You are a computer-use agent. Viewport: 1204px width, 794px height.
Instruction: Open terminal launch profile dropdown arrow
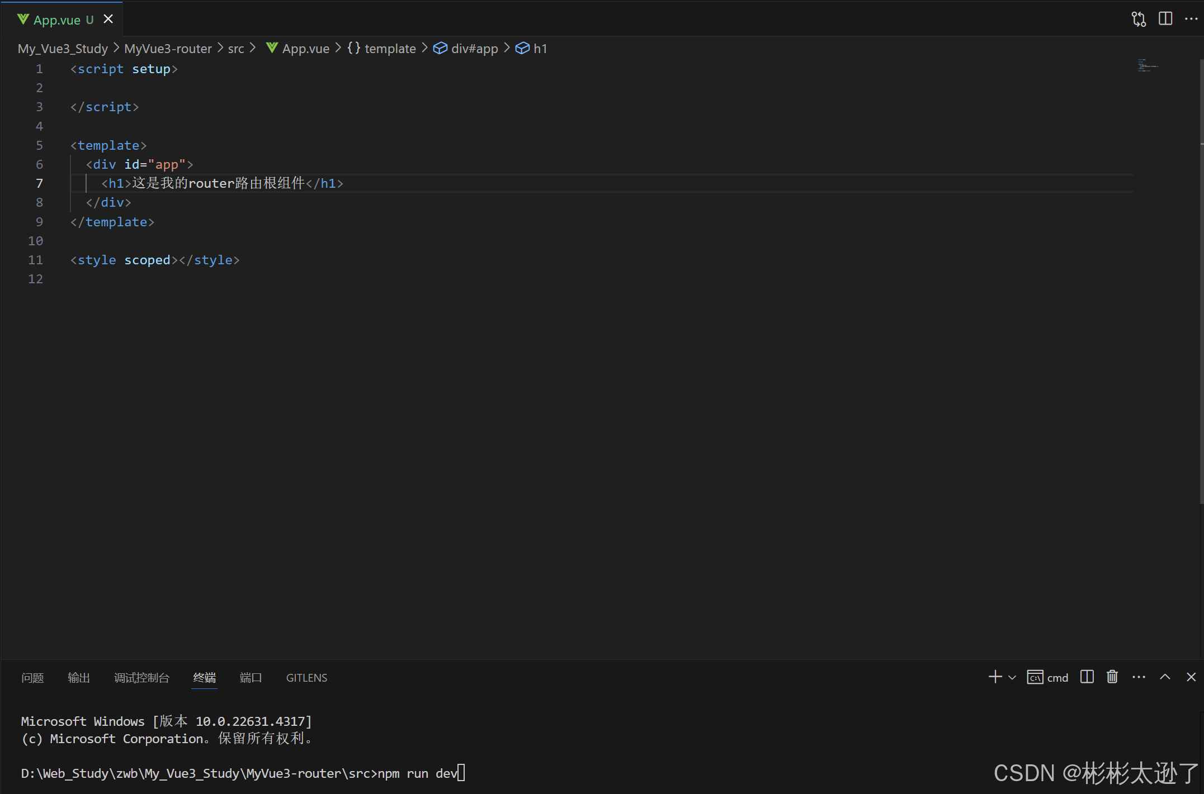point(1012,678)
